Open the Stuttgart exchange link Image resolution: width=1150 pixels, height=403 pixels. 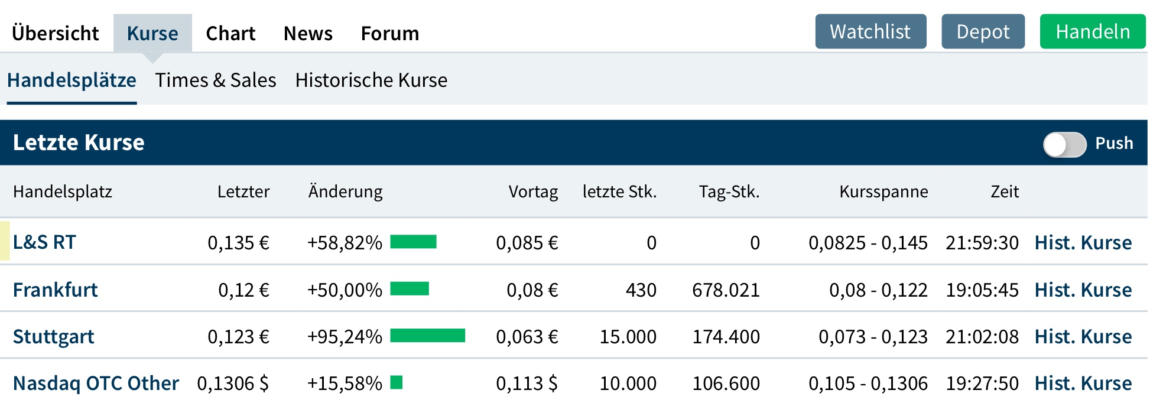[54, 336]
